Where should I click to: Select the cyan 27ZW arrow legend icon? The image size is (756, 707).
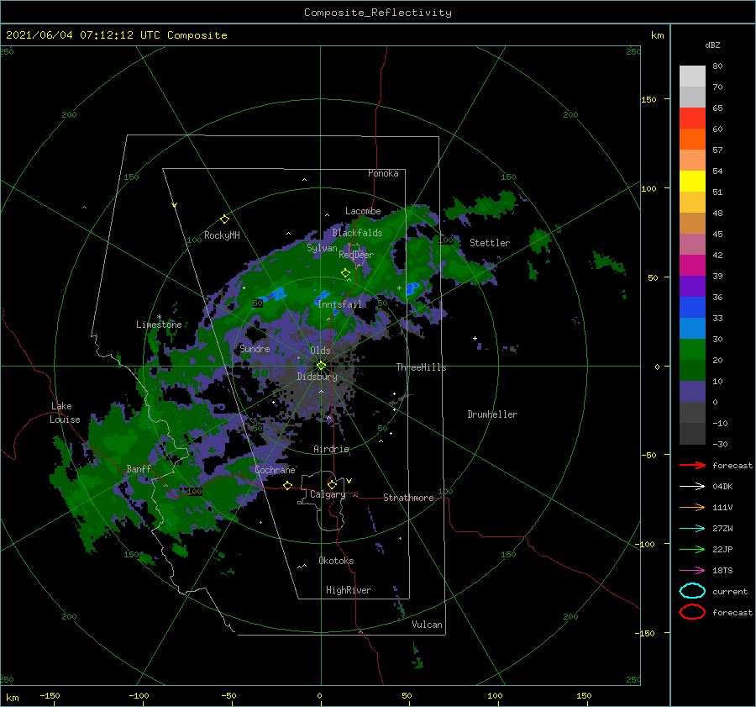pos(692,529)
